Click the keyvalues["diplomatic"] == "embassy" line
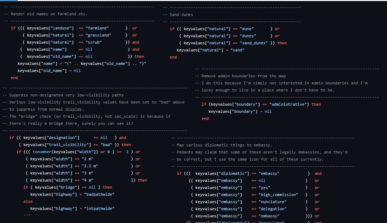The width and height of the screenshot is (387, 223). 249,174
